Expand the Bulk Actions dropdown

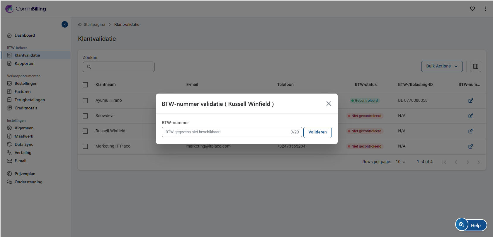point(441,66)
